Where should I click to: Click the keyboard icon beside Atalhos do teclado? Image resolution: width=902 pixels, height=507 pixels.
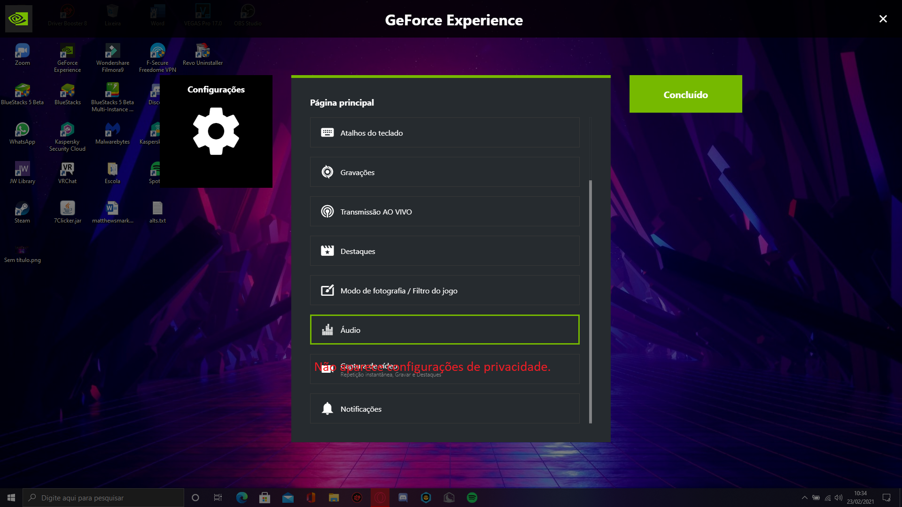pos(327,133)
